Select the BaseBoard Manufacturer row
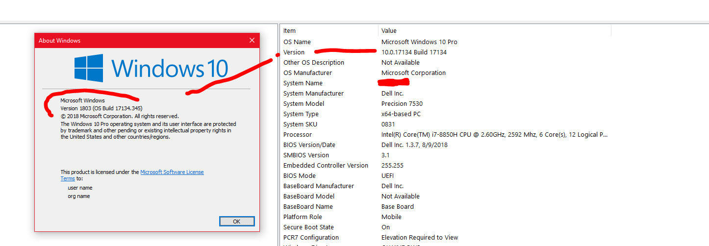Viewport: 709px width, 246px height. click(x=318, y=186)
